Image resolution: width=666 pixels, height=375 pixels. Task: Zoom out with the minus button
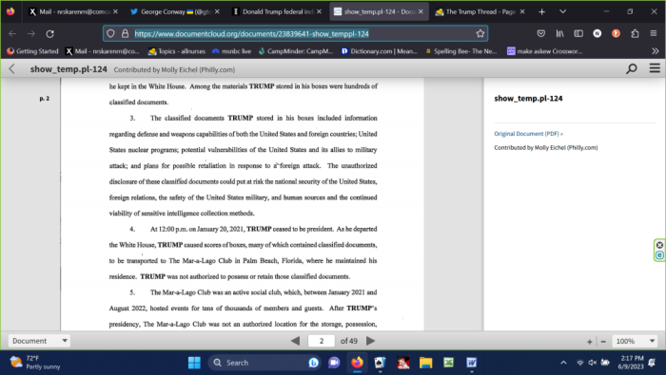[603, 342]
